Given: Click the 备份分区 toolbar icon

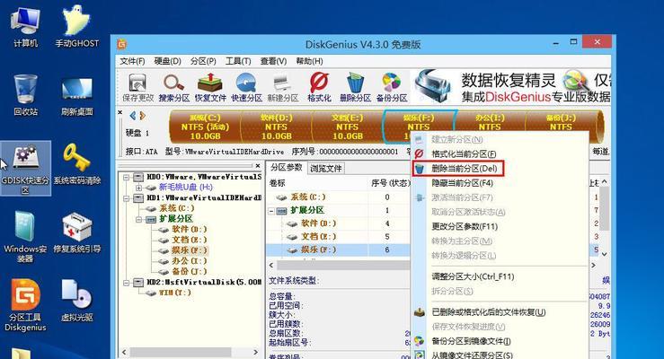Looking at the screenshot, I should pyautogui.click(x=392, y=88).
